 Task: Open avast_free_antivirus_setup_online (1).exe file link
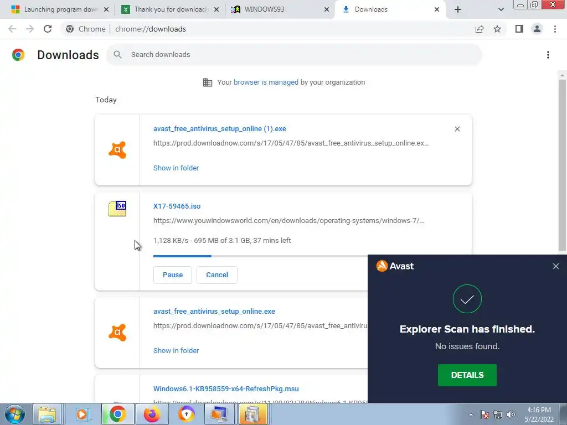pos(219,128)
